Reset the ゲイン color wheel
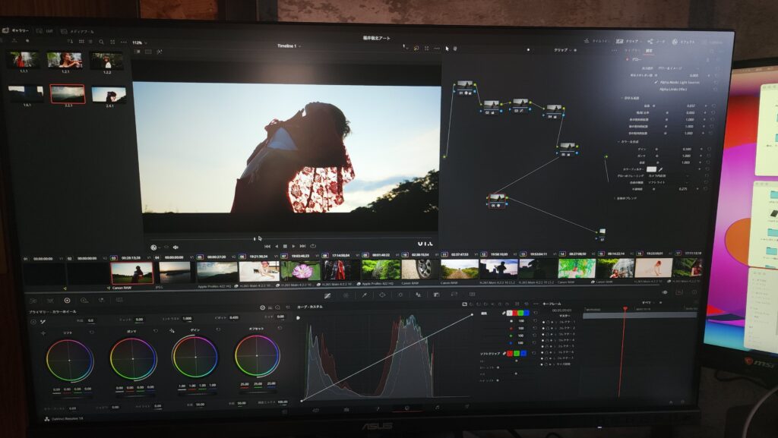This screenshot has width=778, height=438. pos(218,329)
